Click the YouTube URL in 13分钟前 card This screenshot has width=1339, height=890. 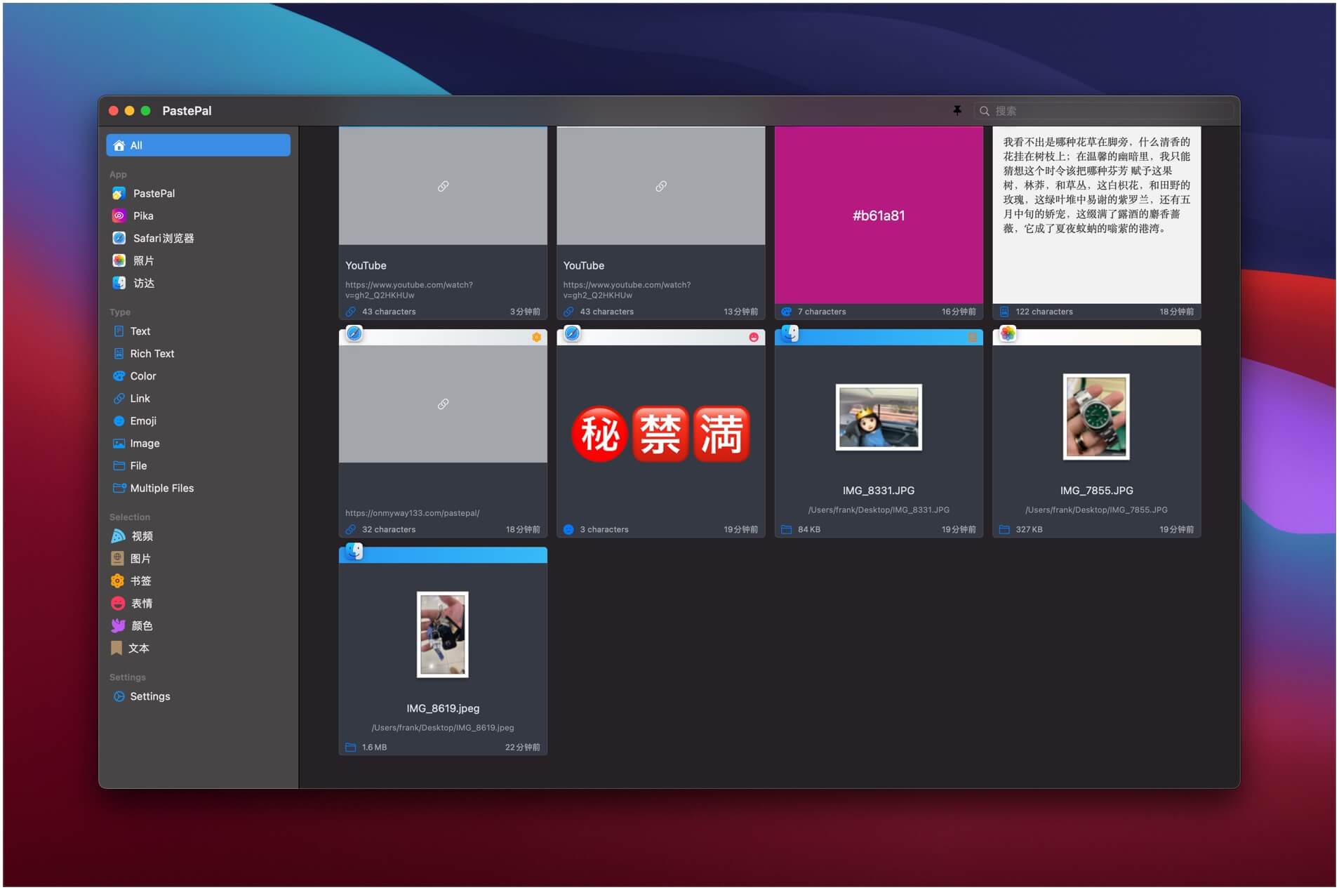627,290
